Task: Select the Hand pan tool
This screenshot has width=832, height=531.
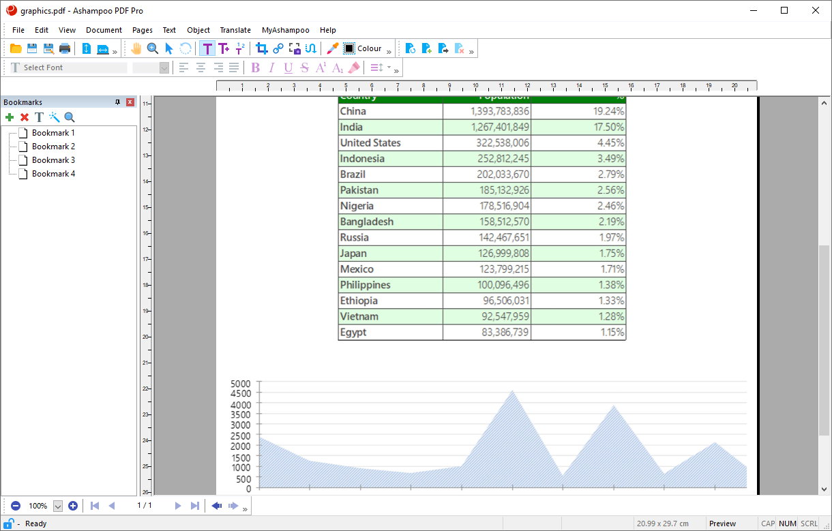Action: 137,48
